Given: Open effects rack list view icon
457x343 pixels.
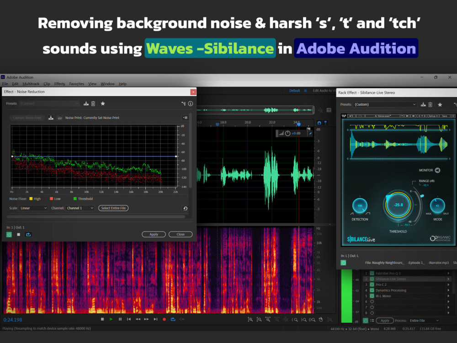Looking at the screenshot, I should [372, 321].
